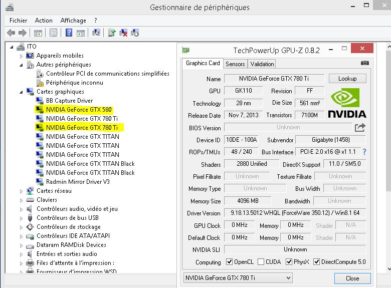Click the Périphérique inconnu warning icon
This screenshot has height=288, width=391.
click(40, 83)
